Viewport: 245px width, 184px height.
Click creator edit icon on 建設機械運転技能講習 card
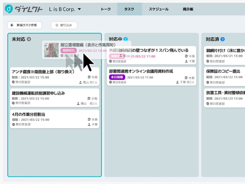pos(89,98)
